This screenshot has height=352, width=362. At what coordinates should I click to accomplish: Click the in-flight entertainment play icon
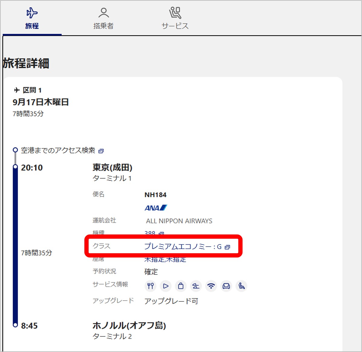(165, 286)
